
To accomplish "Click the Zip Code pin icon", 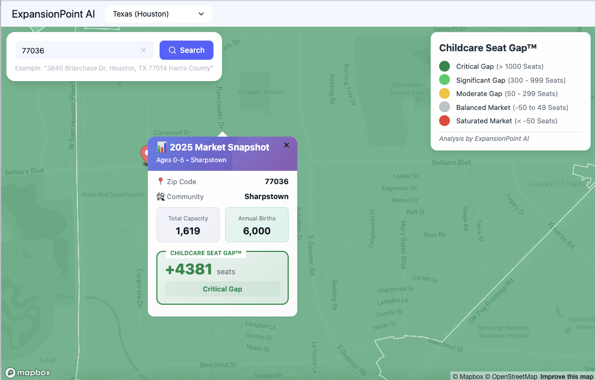I will click(x=160, y=181).
